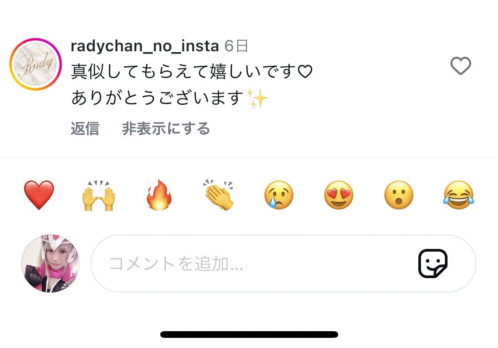
Task: Insert the tears of joy emoji
Action: (459, 195)
